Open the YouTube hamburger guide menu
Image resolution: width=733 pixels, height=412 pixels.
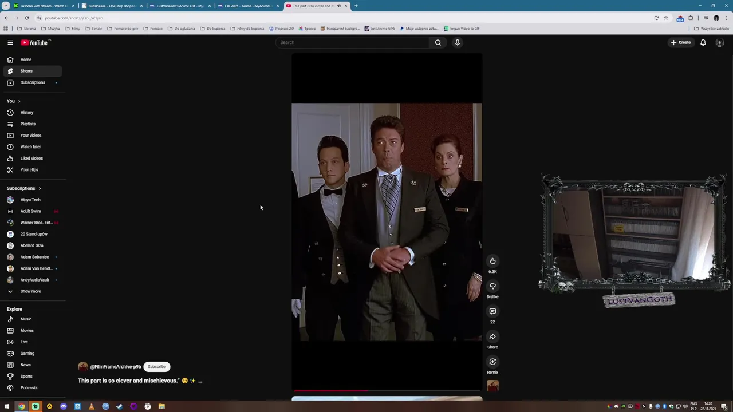[x=10, y=42]
